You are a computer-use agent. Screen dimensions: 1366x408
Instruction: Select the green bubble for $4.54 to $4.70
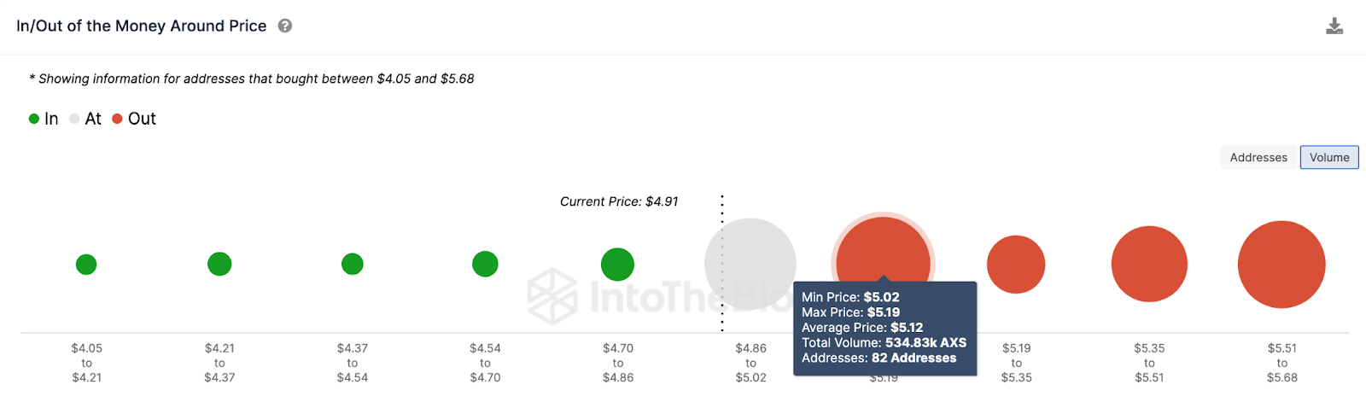click(x=485, y=265)
